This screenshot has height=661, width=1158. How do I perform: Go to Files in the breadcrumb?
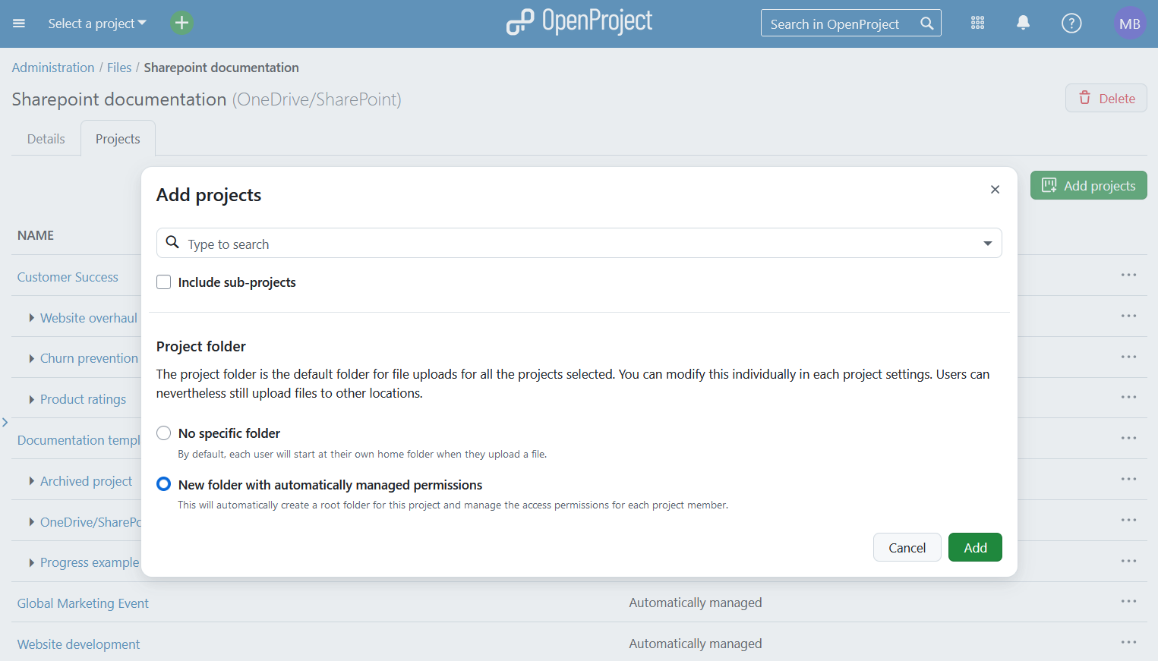119,68
